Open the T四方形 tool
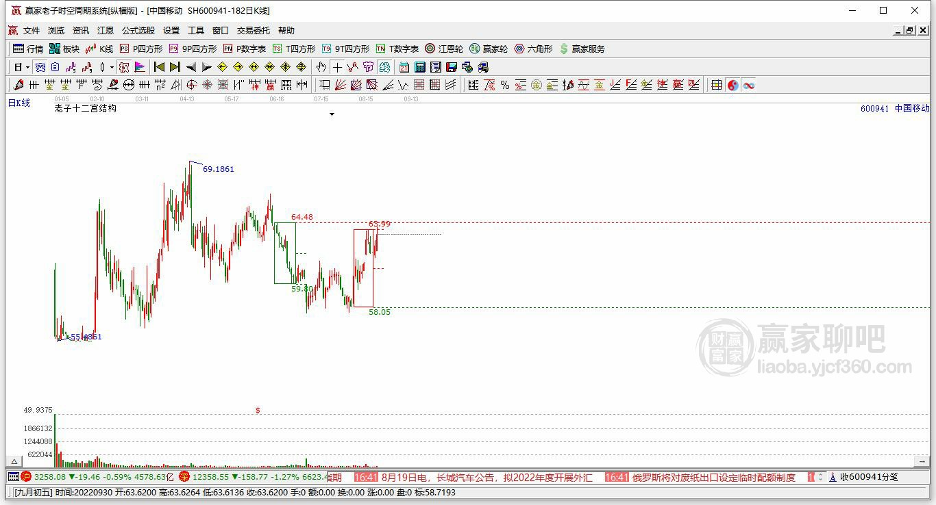This screenshot has width=936, height=505. click(294, 49)
